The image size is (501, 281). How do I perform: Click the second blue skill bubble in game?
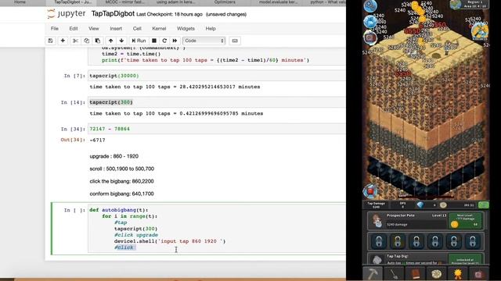click(x=370, y=23)
